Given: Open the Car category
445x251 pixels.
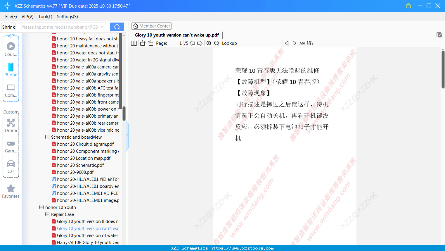Looking at the screenshot, I should tap(11, 166).
